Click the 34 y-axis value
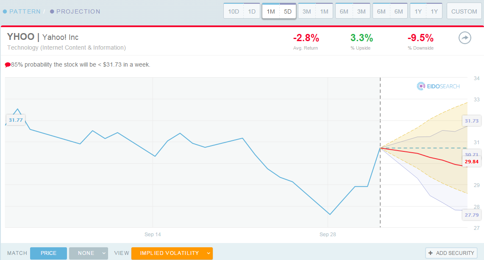The image size is (484, 260). [x=477, y=78]
